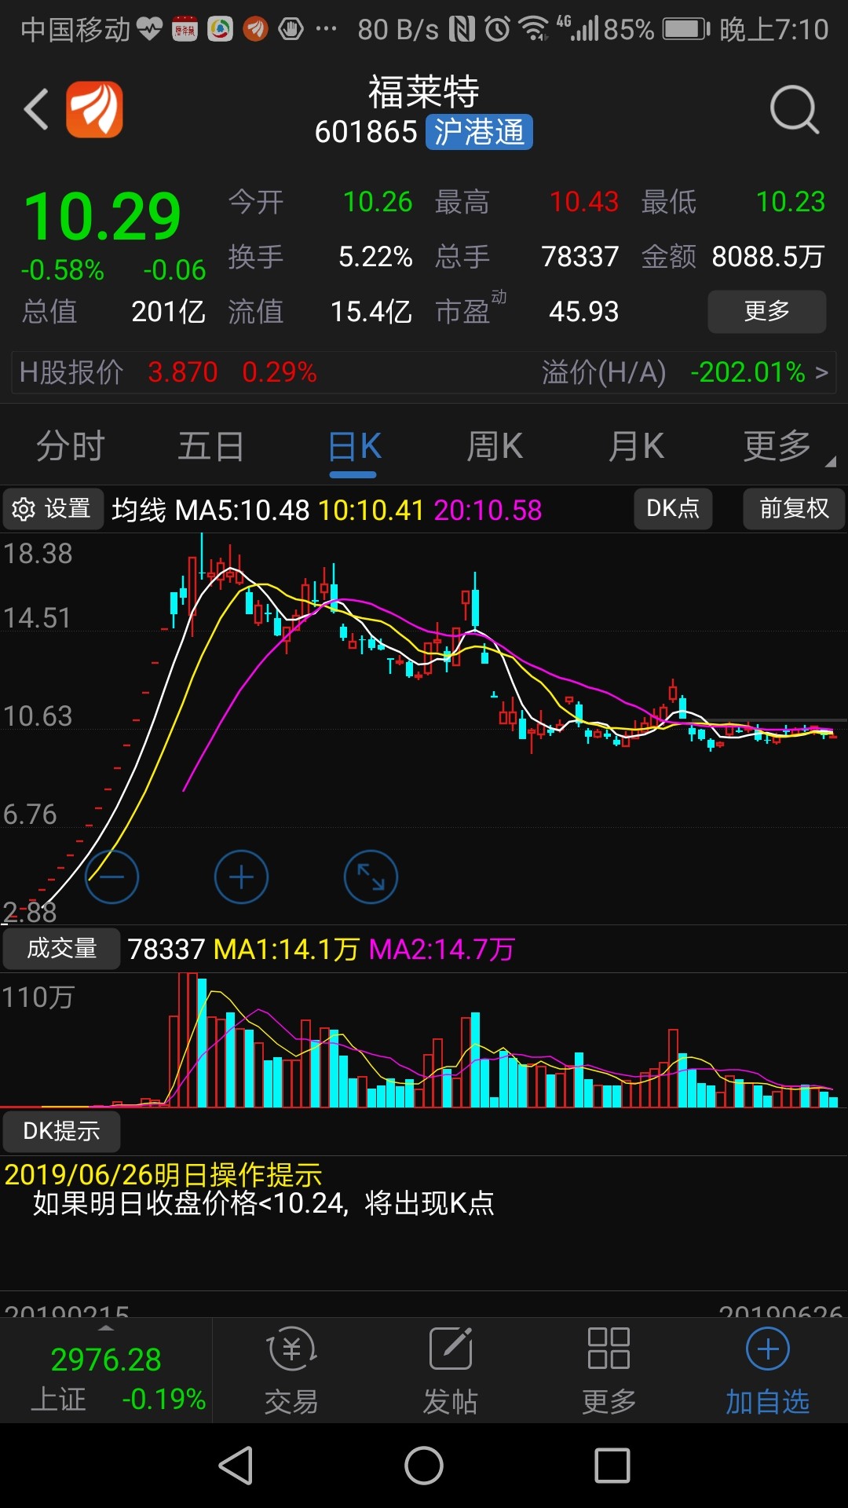Toggle the DK点 indicator
The width and height of the screenshot is (848, 1508).
673,509
